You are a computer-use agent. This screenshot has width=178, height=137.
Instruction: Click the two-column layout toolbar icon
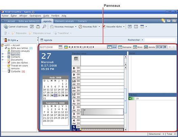[136, 27]
